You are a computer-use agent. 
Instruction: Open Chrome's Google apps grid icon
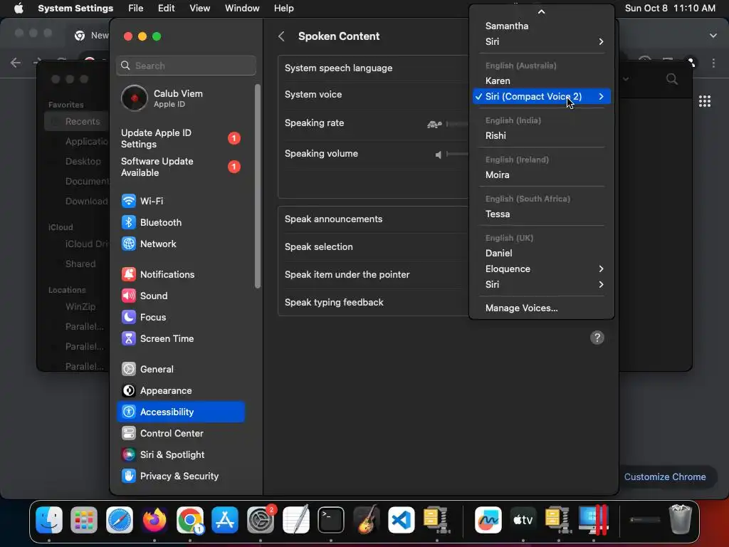click(705, 101)
